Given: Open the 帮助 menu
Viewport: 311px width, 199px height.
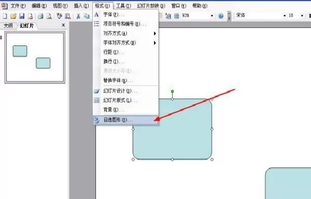Looking at the screenshot, I should click(200, 6).
